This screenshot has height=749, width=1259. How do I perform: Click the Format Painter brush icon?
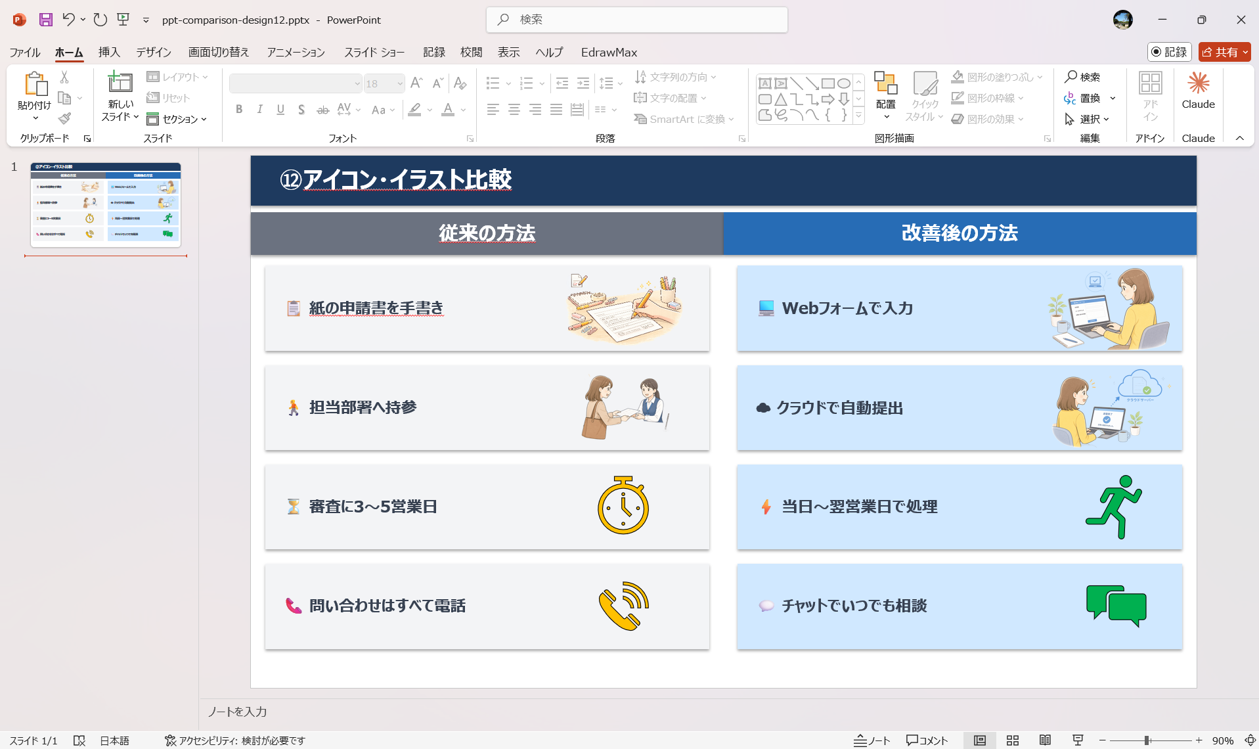[x=64, y=118]
